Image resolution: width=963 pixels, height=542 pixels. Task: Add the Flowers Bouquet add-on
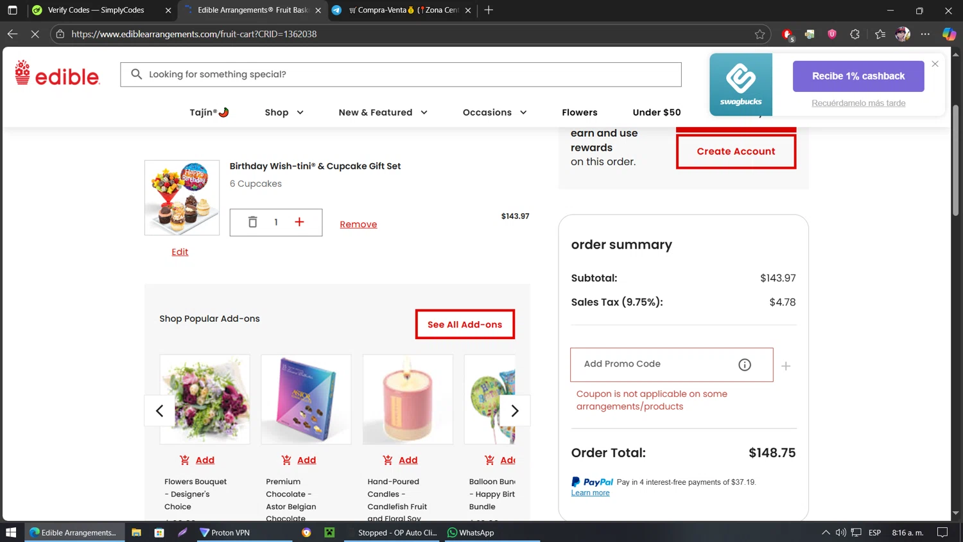click(x=197, y=460)
